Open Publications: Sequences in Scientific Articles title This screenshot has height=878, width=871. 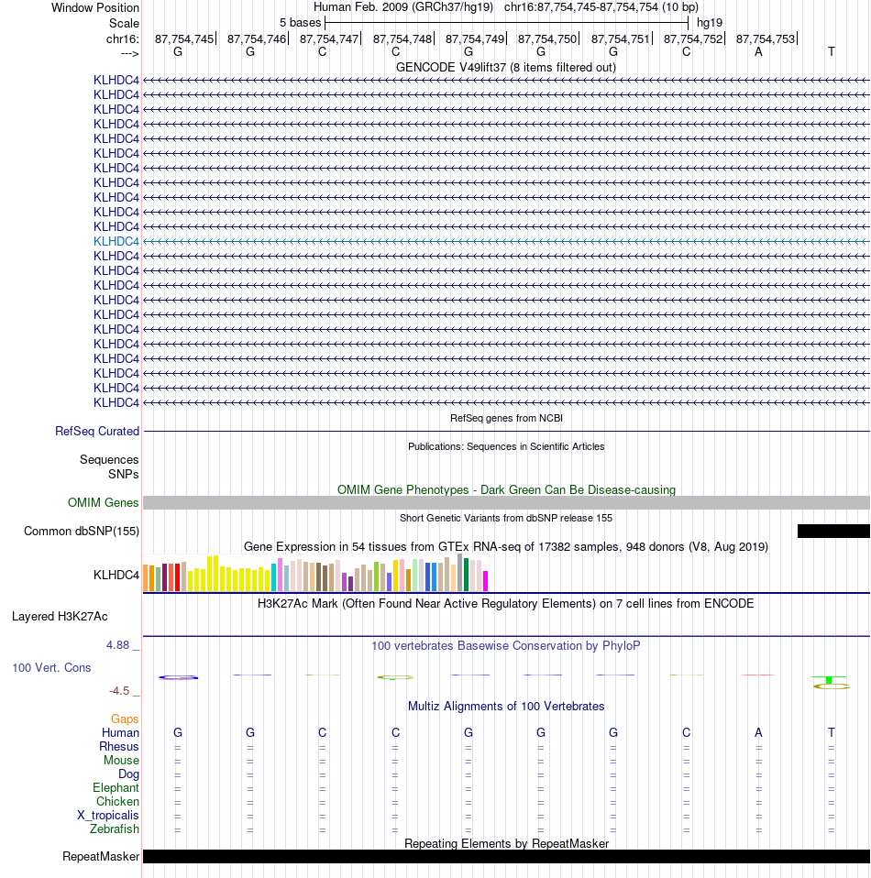(x=506, y=446)
